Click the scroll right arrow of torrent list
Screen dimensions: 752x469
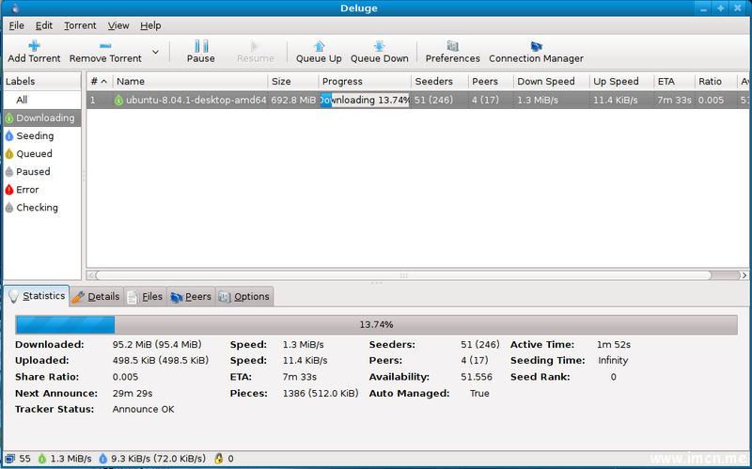point(744,275)
